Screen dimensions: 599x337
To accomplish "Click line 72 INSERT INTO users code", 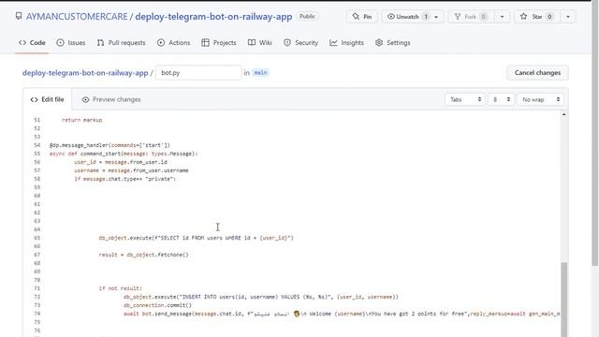I will click(261, 297).
